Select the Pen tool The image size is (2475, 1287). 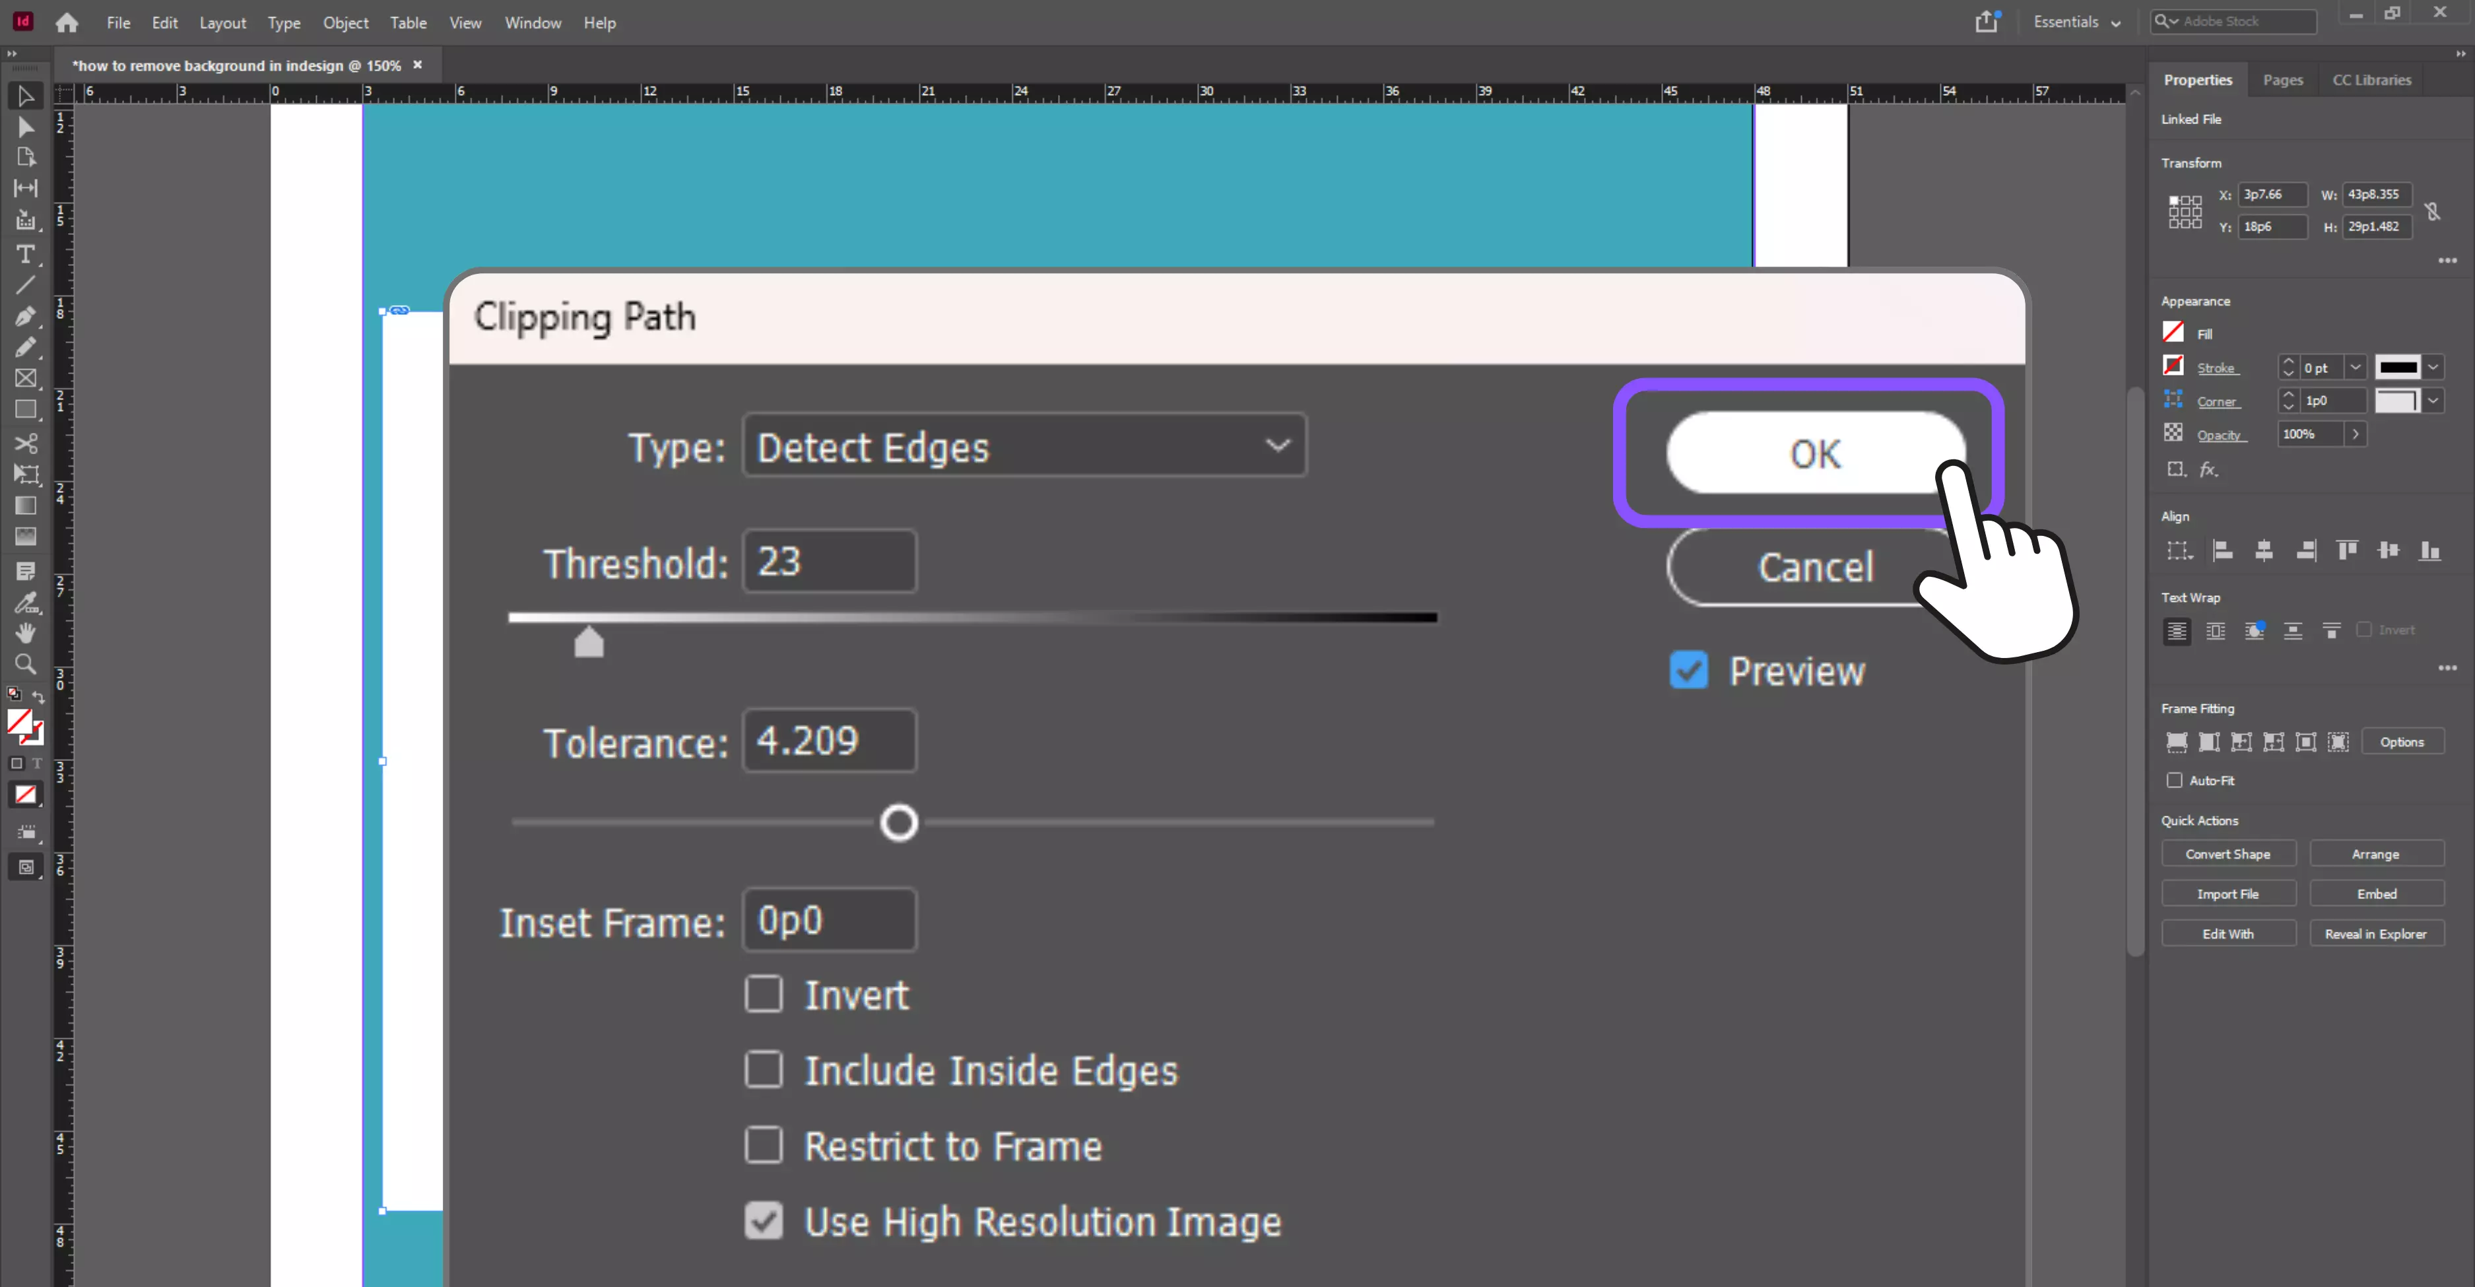tap(25, 316)
